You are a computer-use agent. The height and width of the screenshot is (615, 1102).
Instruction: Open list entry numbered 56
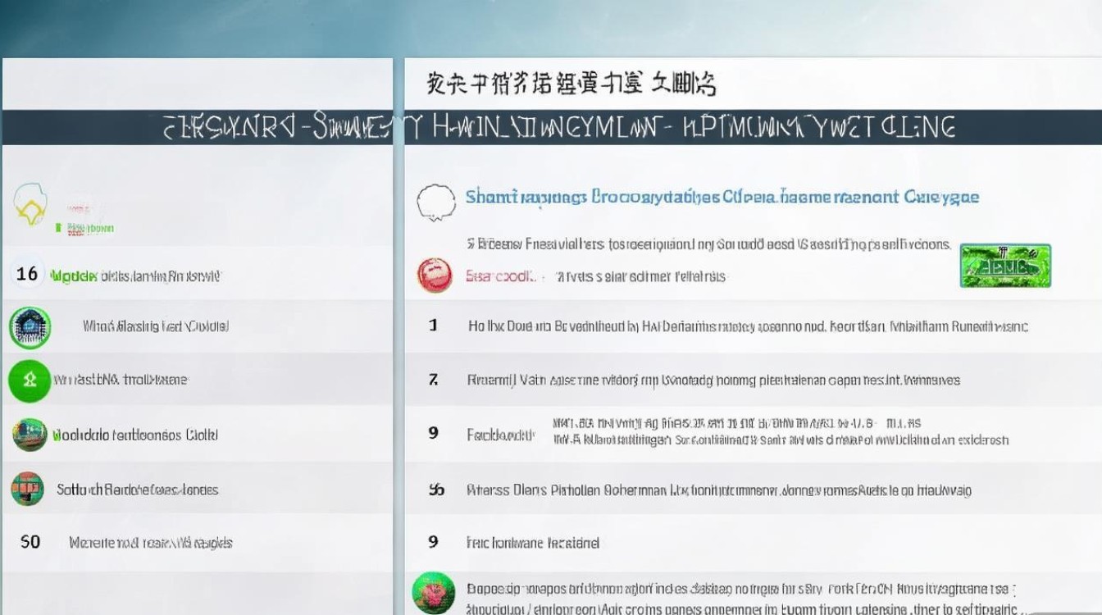(701, 490)
